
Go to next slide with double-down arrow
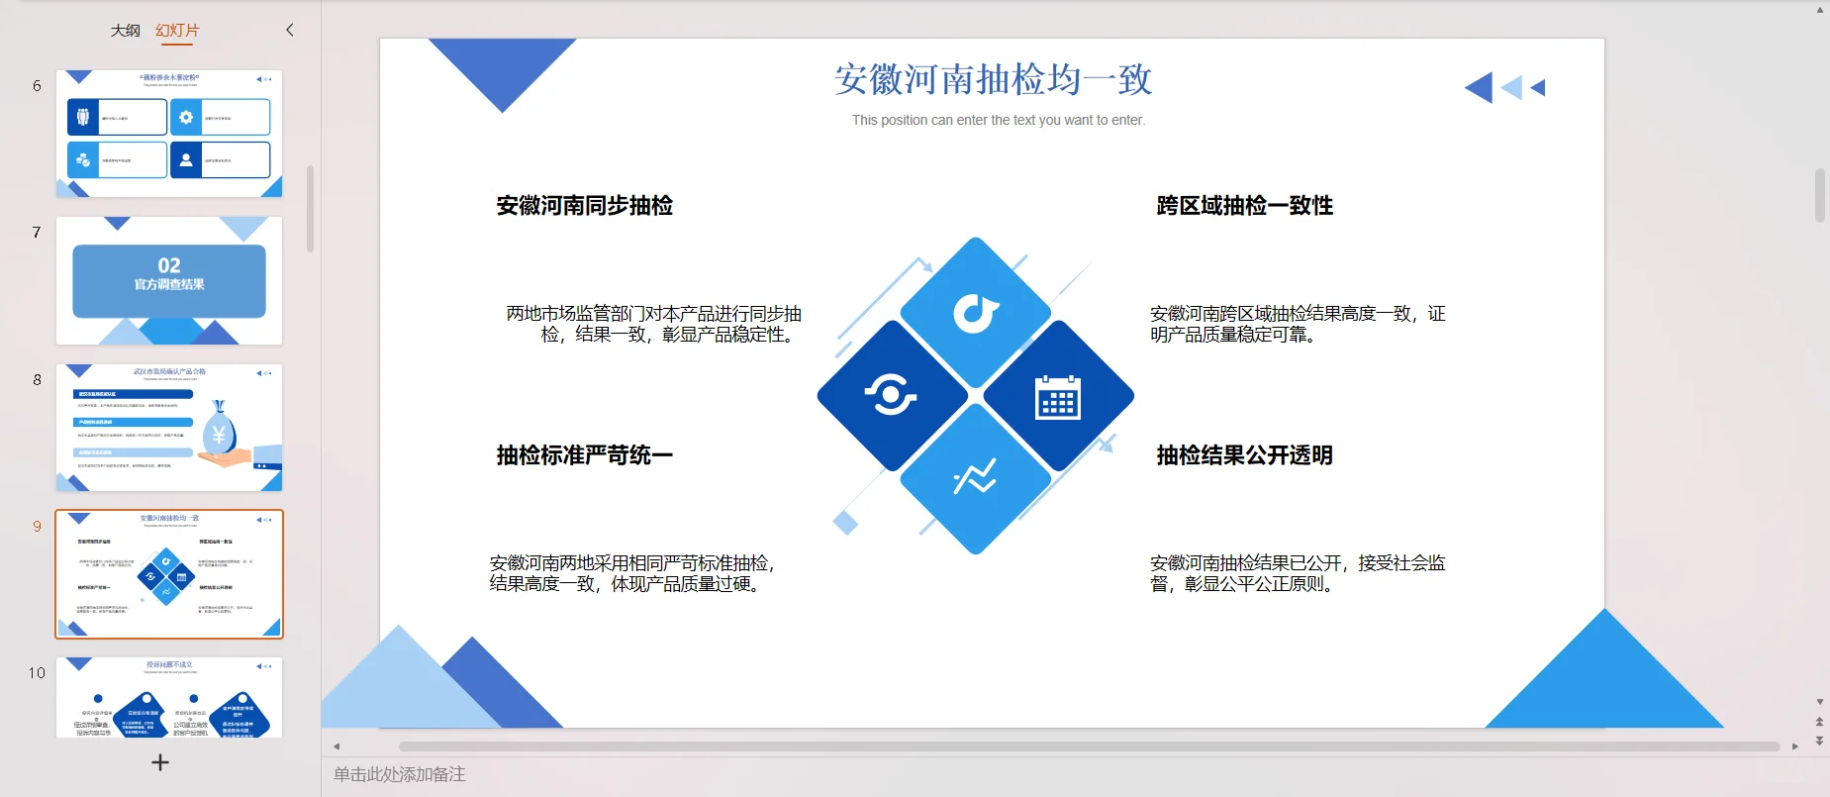pos(1819,741)
